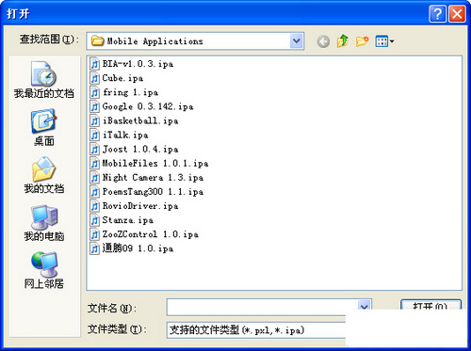Open Network Neighborhood (网上邻居) shortcut
The width and height of the screenshot is (471, 351).
click(x=43, y=270)
